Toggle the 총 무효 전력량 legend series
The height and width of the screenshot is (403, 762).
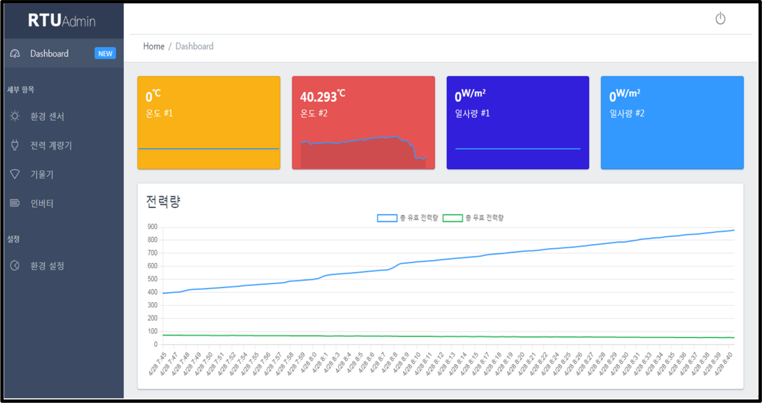click(473, 218)
